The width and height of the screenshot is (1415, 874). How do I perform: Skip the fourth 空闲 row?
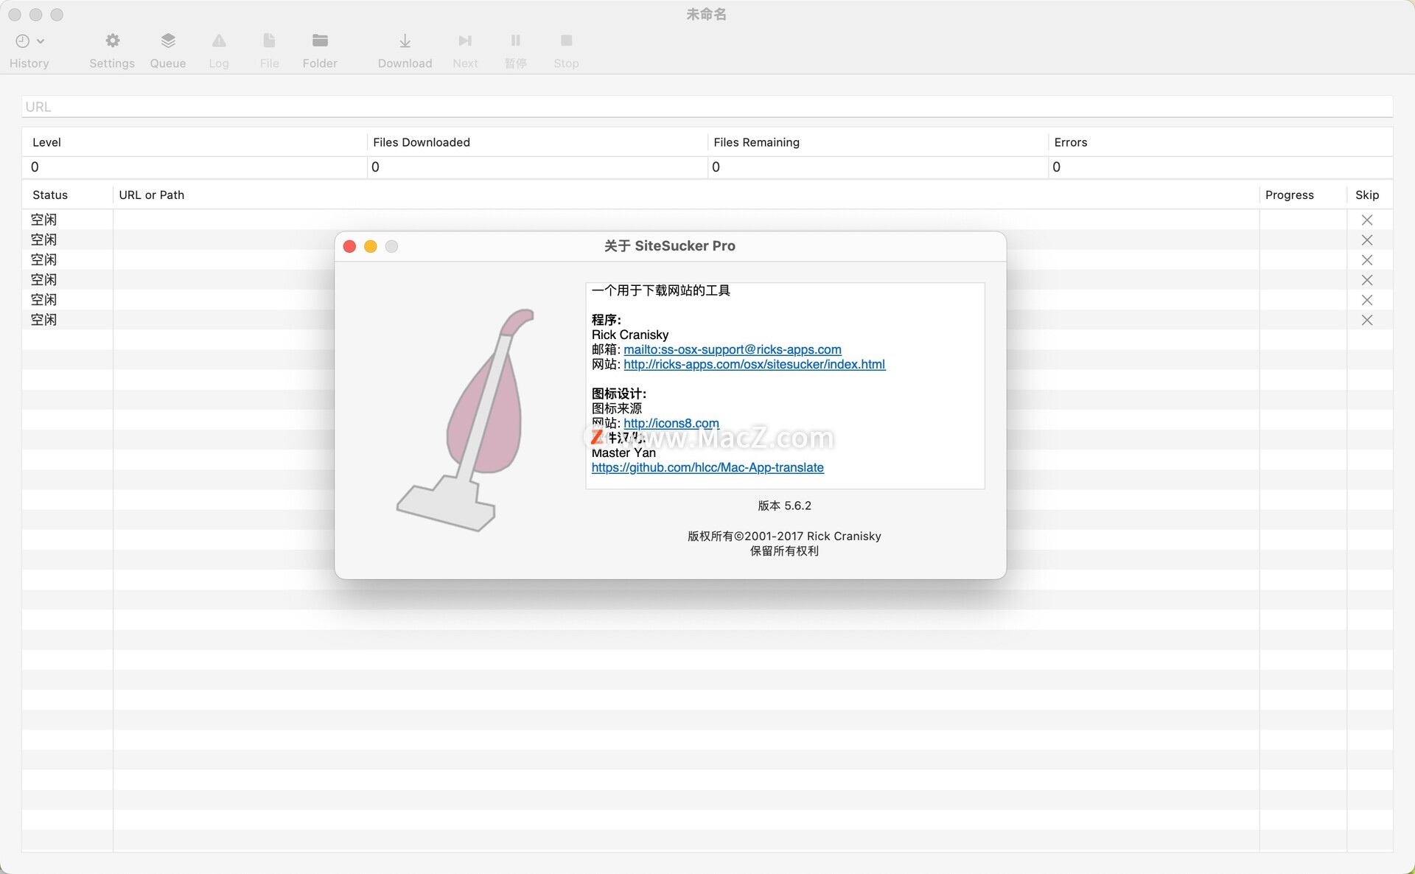(1367, 280)
